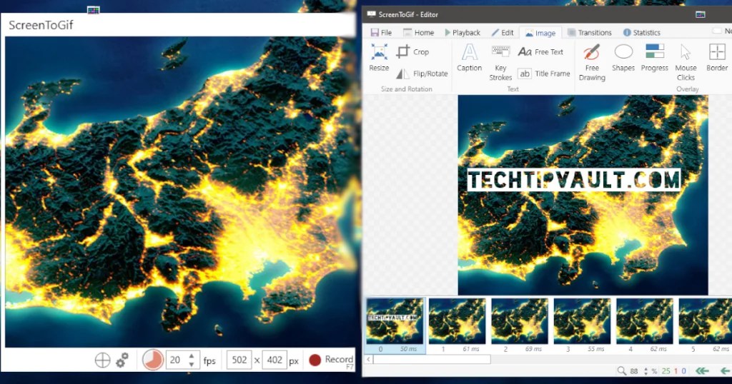Click the width field showing 502
Screen dimensions: 732x384
click(x=239, y=360)
